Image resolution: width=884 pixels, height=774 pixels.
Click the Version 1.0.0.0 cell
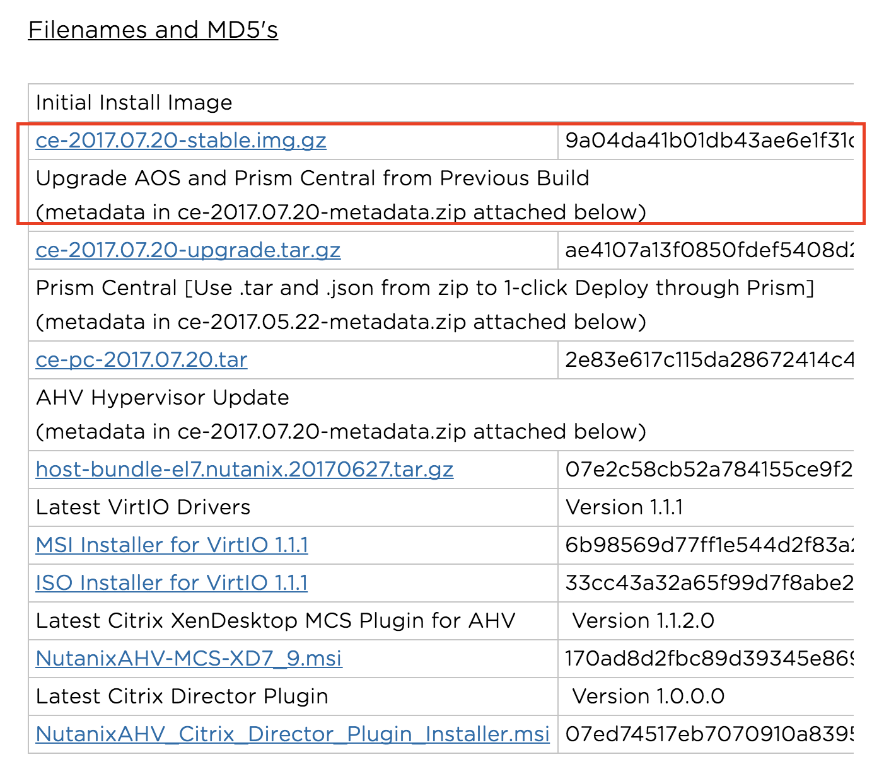(648, 696)
